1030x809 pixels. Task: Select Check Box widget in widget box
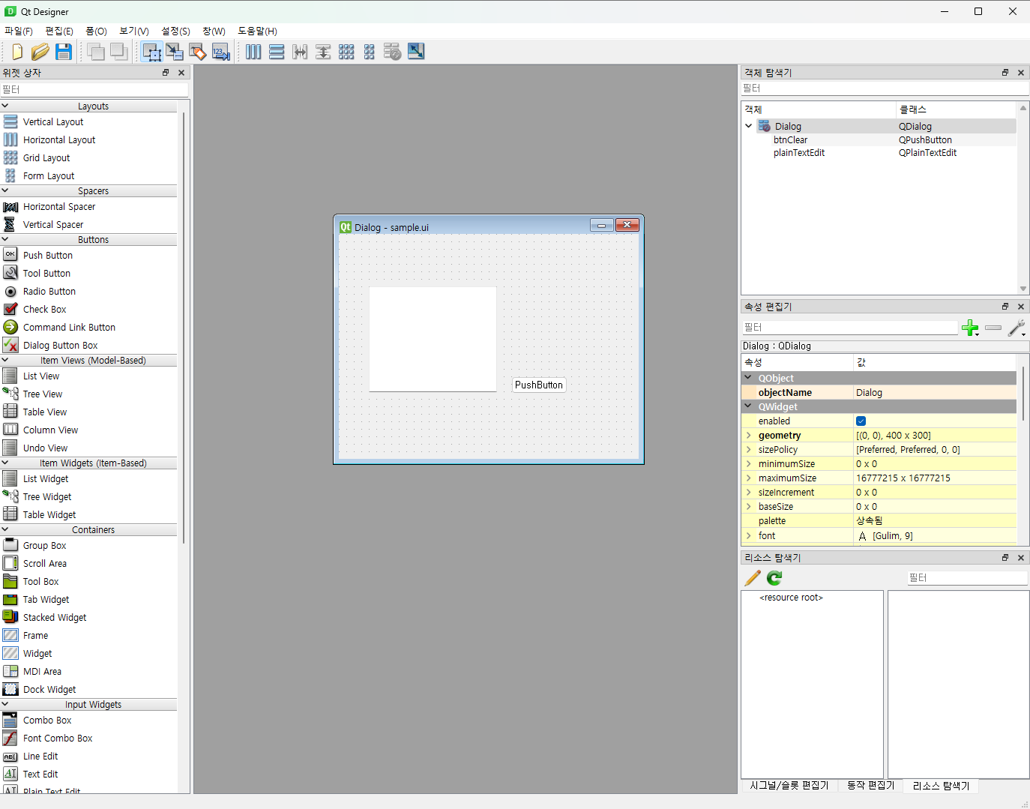(45, 309)
